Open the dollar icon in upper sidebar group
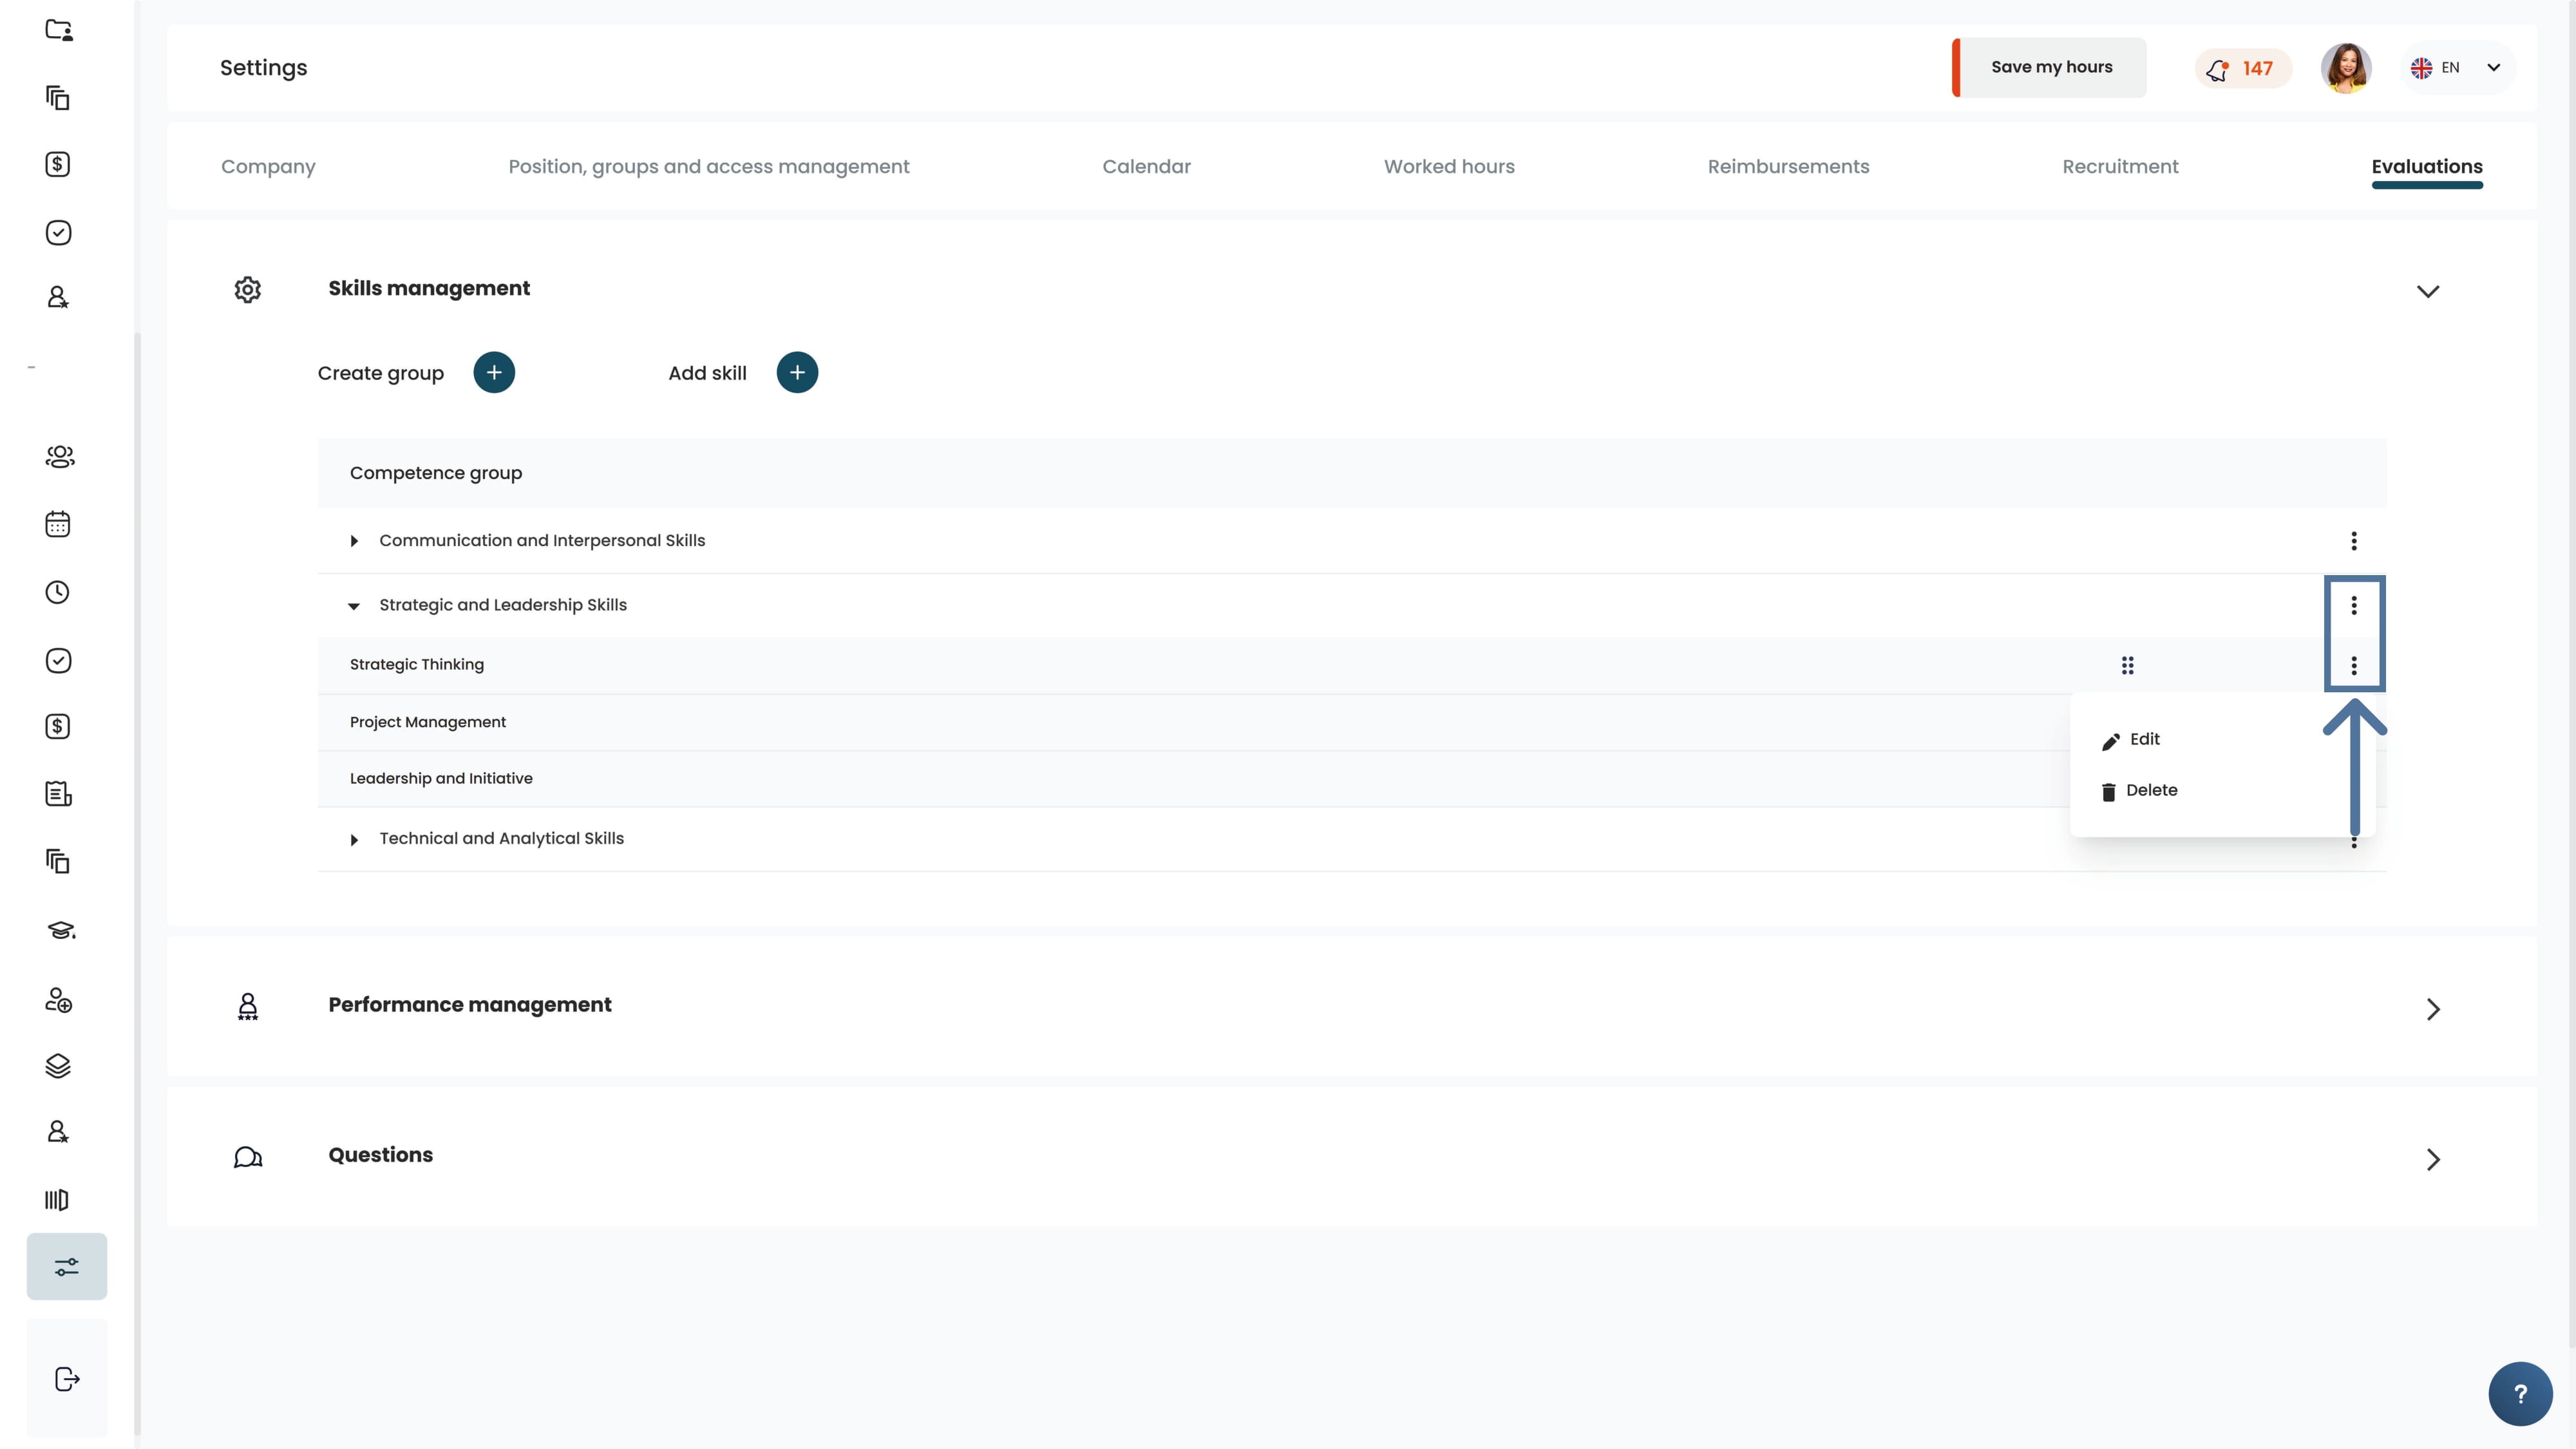The width and height of the screenshot is (2576, 1449). pos(58,164)
